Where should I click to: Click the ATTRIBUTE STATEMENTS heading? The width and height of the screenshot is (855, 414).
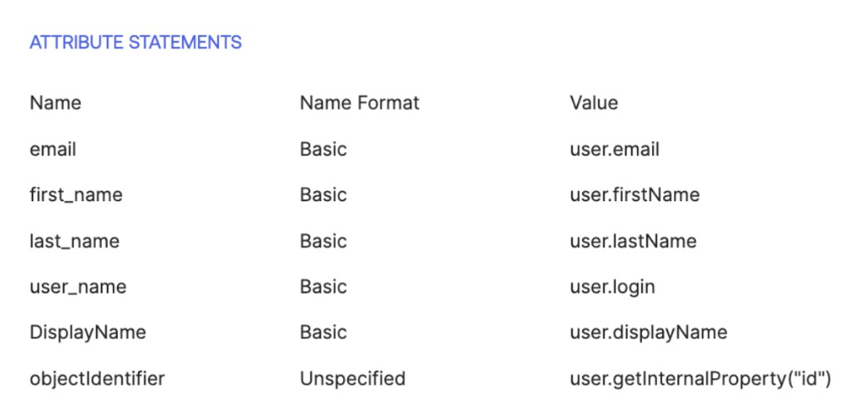(x=135, y=43)
